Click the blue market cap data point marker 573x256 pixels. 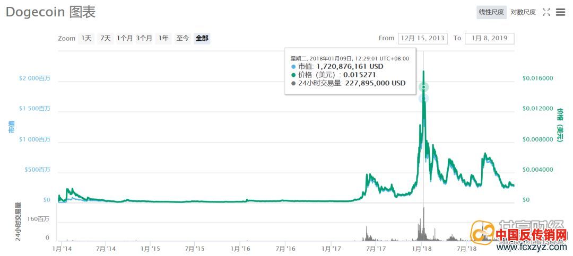pyautogui.click(x=423, y=98)
